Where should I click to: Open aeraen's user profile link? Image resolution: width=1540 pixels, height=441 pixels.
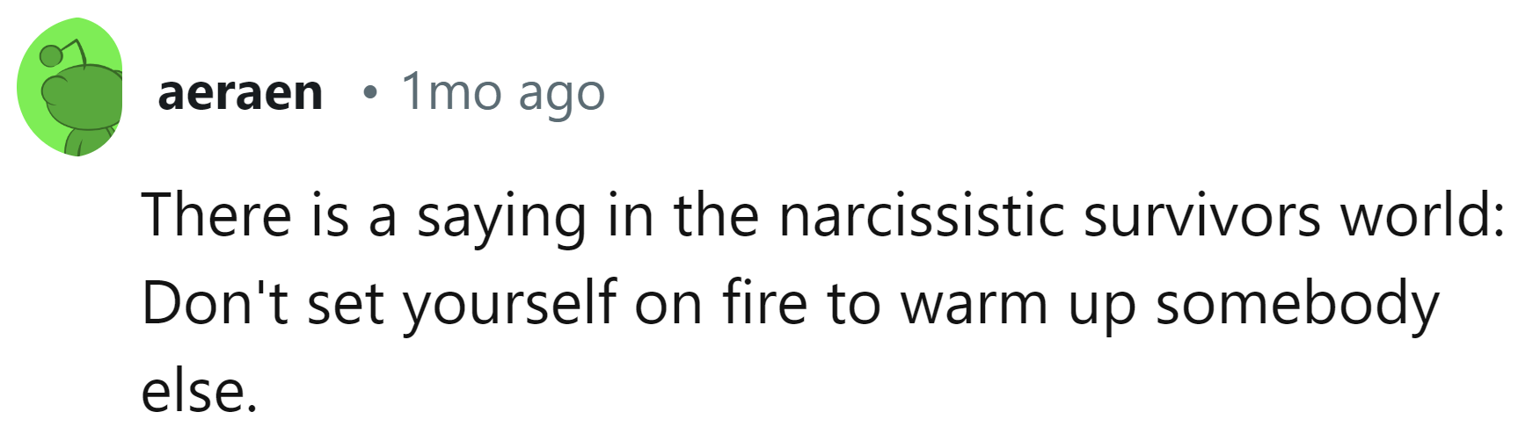[x=240, y=92]
